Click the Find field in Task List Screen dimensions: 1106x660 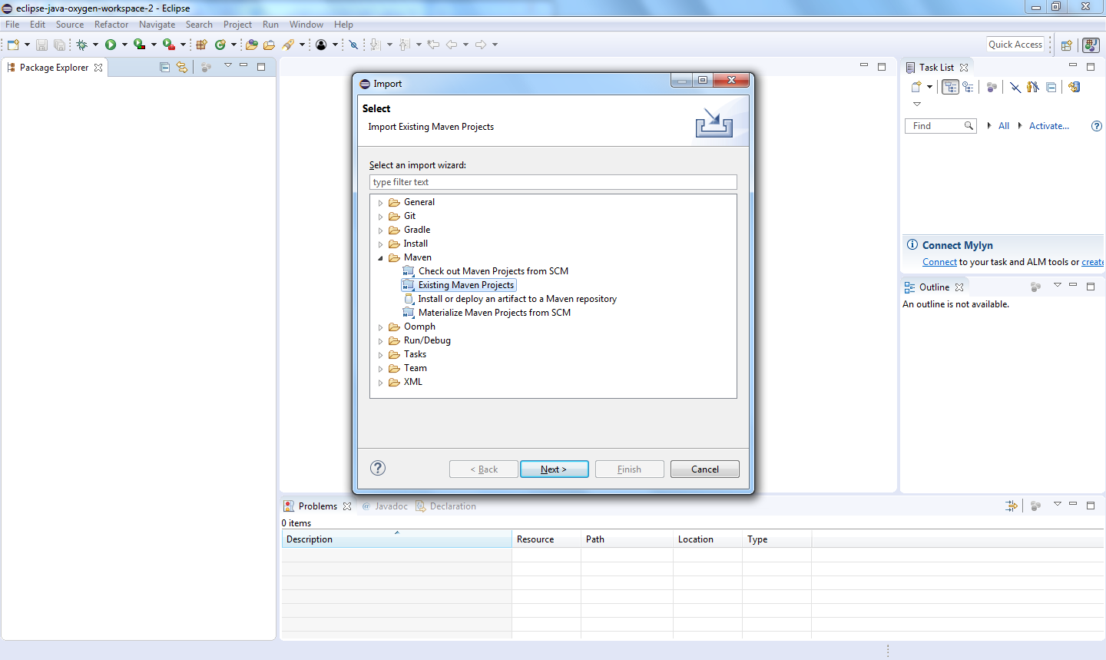[941, 126]
